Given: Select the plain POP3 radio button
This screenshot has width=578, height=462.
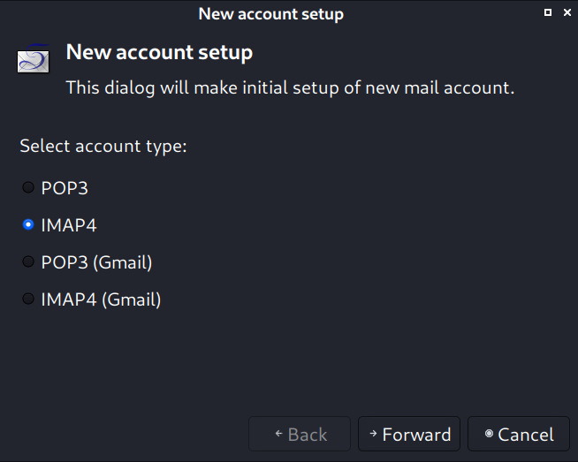Looking at the screenshot, I should coord(28,187).
